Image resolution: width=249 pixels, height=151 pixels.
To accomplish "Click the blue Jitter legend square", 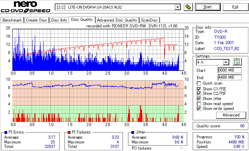I will pos(133,133).
